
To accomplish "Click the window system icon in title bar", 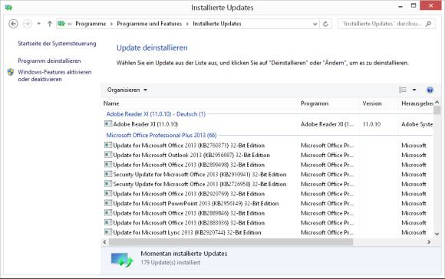I will [x=8, y=8].
